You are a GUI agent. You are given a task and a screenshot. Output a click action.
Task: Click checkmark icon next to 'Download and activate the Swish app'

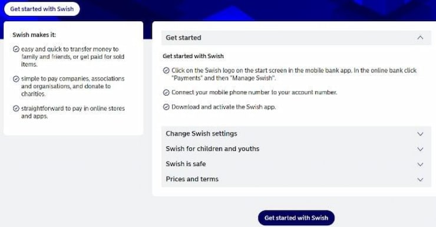coord(166,107)
